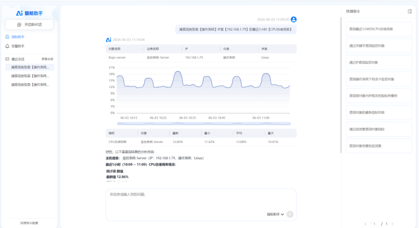Image resolution: width=419 pixels, height=228 pixels.
Task: Run quick command about 内存相关的指标
Action: point(379,96)
